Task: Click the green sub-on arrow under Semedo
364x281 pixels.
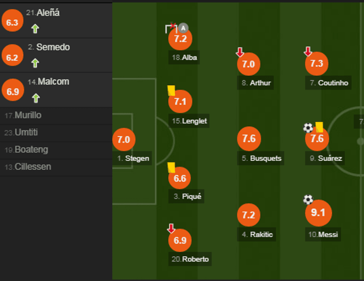Action: pyautogui.click(x=35, y=63)
